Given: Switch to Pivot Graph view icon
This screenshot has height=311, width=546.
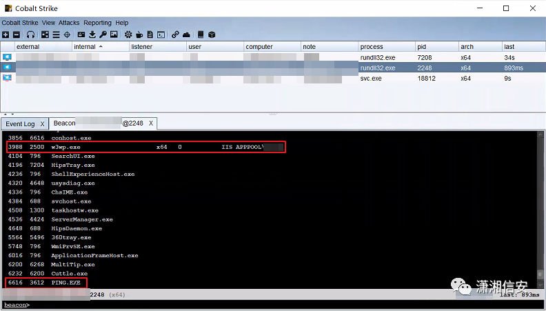Looking at the screenshot, I should pyautogui.click(x=45, y=34).
